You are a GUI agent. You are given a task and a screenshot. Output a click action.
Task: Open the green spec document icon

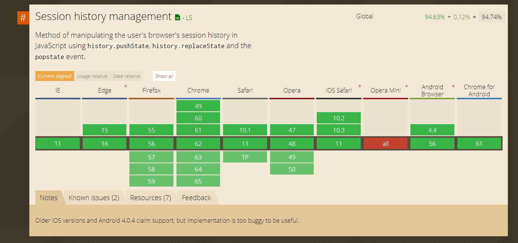[x=178, y=17]
